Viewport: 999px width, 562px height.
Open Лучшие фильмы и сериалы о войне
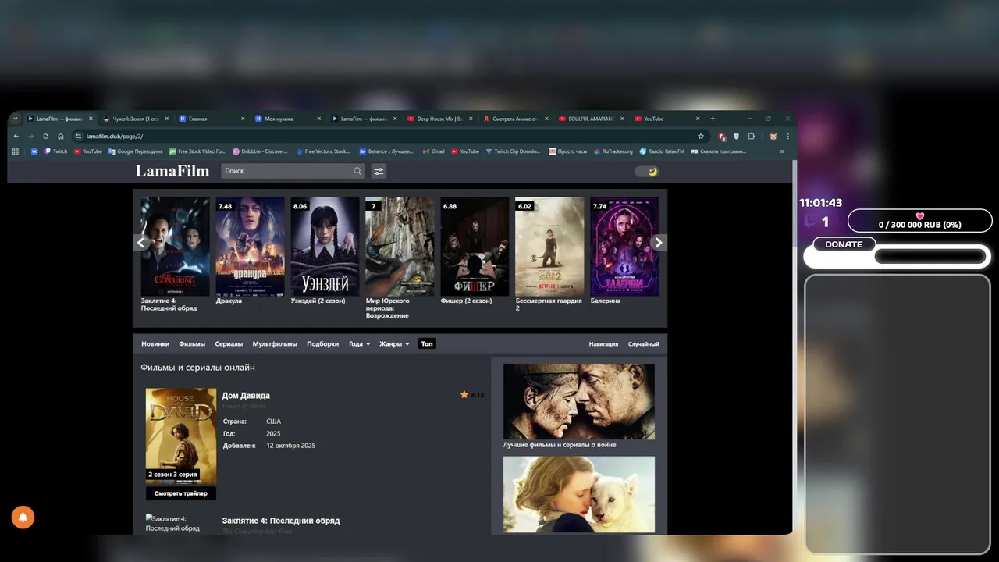pos(579,406)
